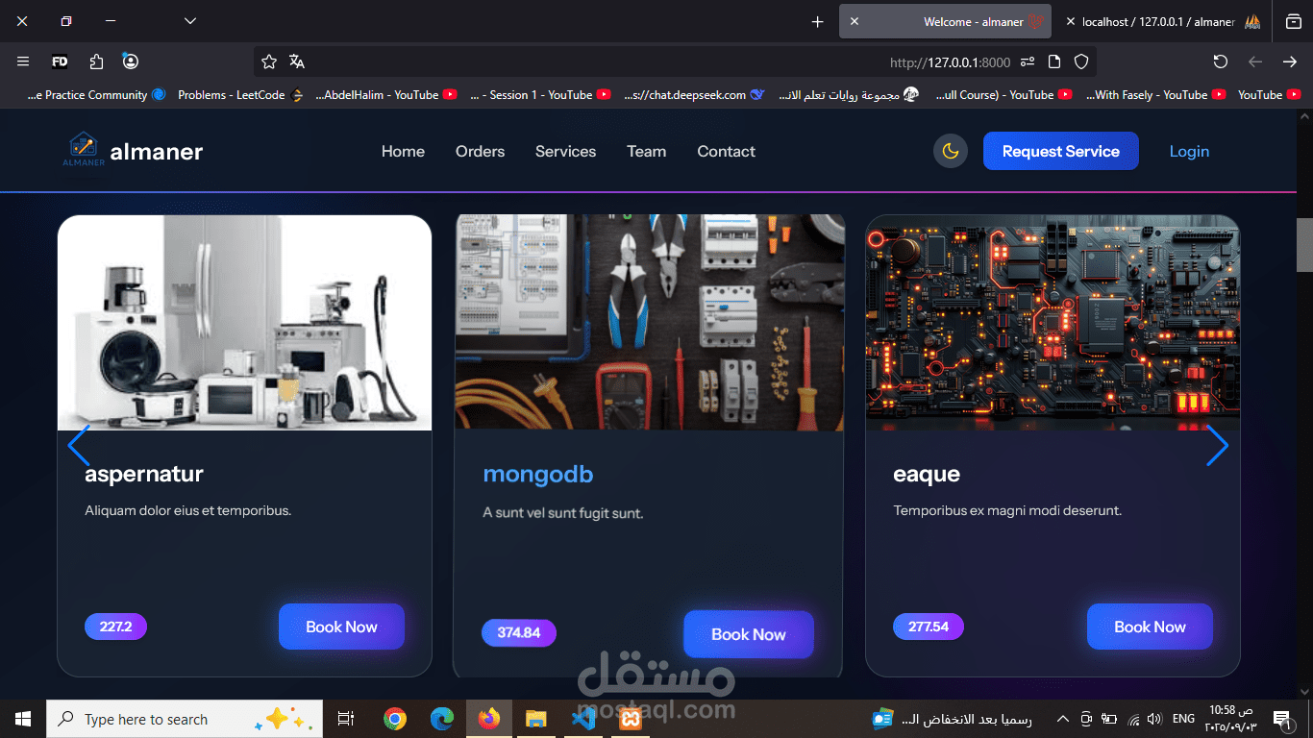Click the home appliances image on aspernatur card
Viewport: 1313px width, 738px height.
coord(244,323)
